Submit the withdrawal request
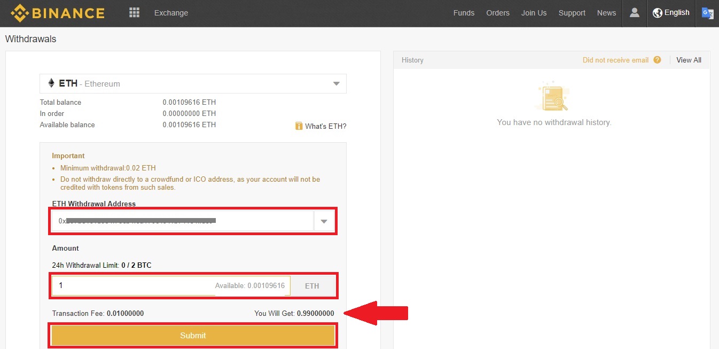This screenshot has height=349, width=719. click(x=193, y=336)
